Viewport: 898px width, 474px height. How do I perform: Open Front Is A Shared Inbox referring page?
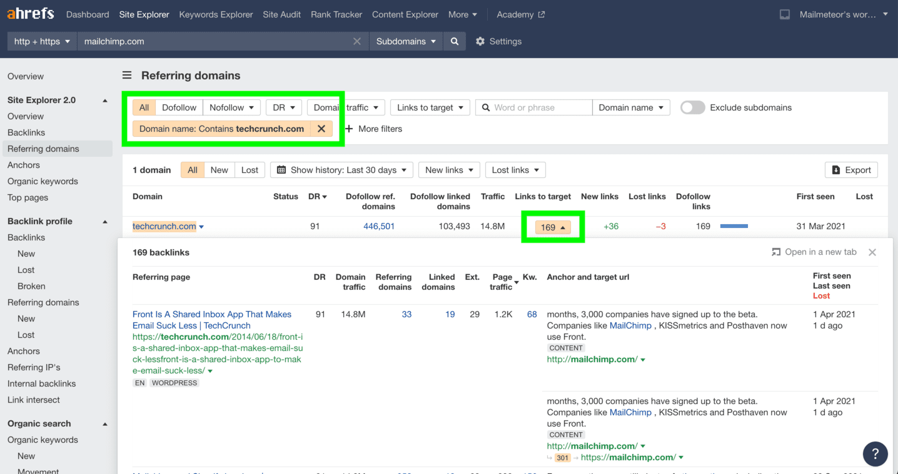212,320
